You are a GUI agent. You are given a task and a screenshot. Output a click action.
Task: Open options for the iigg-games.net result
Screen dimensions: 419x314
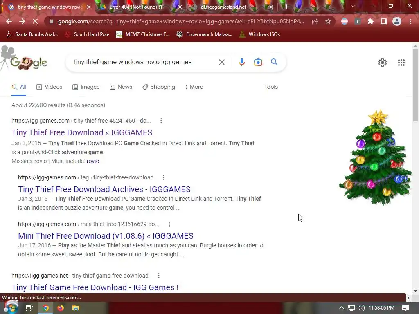coord(159,276)
